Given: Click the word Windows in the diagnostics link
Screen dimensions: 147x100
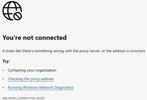Looking at the screenshot, I should point(30,87).
